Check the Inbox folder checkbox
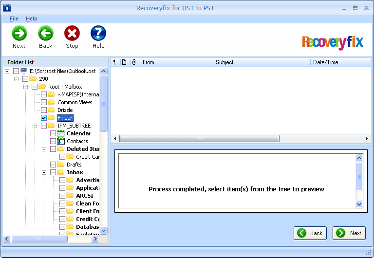This screenshot has width=374, height=258. (53, 172)
